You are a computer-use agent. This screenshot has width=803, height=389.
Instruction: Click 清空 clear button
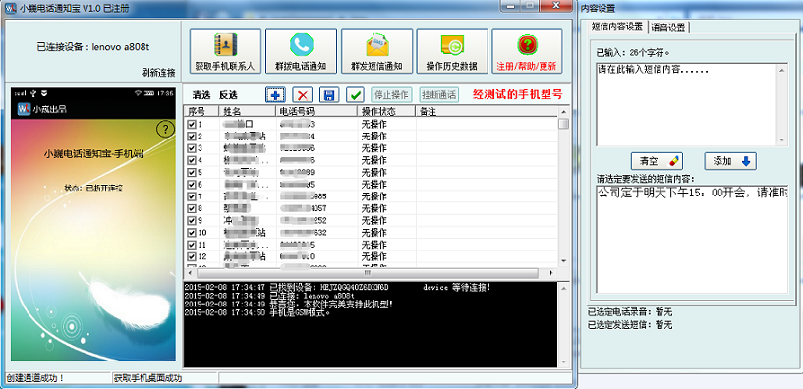click(658, 161)
